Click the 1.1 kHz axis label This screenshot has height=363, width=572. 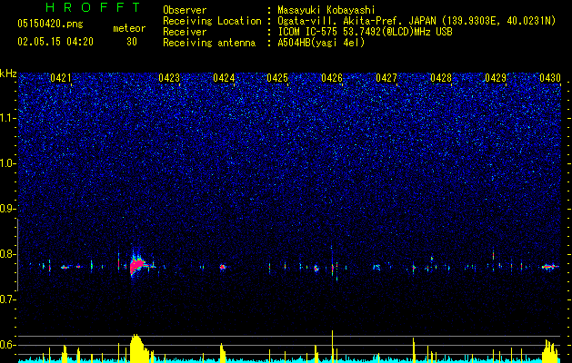click(9, 118)
